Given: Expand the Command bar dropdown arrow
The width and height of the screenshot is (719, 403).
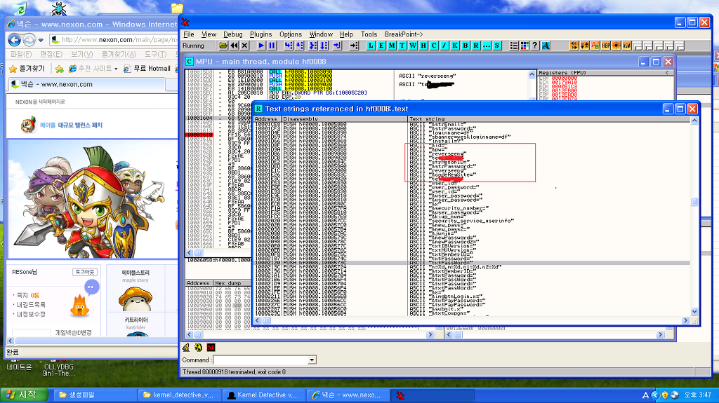Looking at the screenshot, I should click(312, 360).
